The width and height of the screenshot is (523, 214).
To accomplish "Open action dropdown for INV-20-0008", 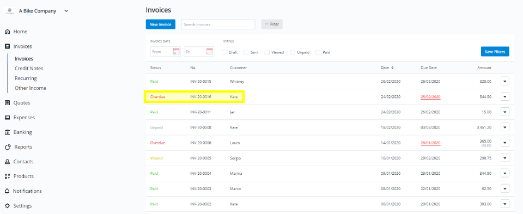I will (x=504, y=127).
